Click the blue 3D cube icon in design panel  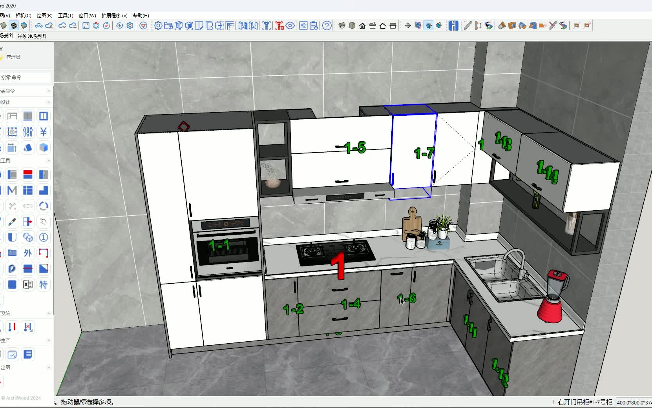click(44, 148)
